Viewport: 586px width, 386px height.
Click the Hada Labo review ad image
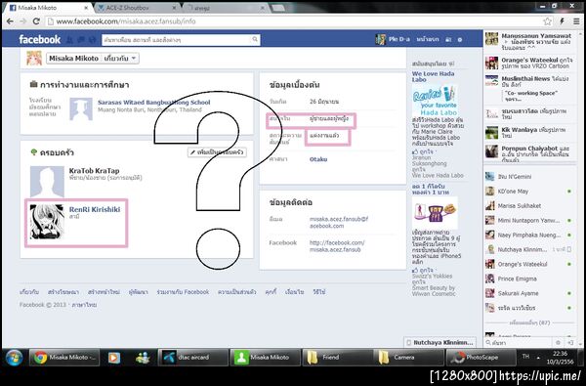tap(435, 101)
